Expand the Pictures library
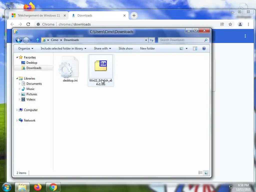This screenshot has width=256, height=192. click(19, 94)
